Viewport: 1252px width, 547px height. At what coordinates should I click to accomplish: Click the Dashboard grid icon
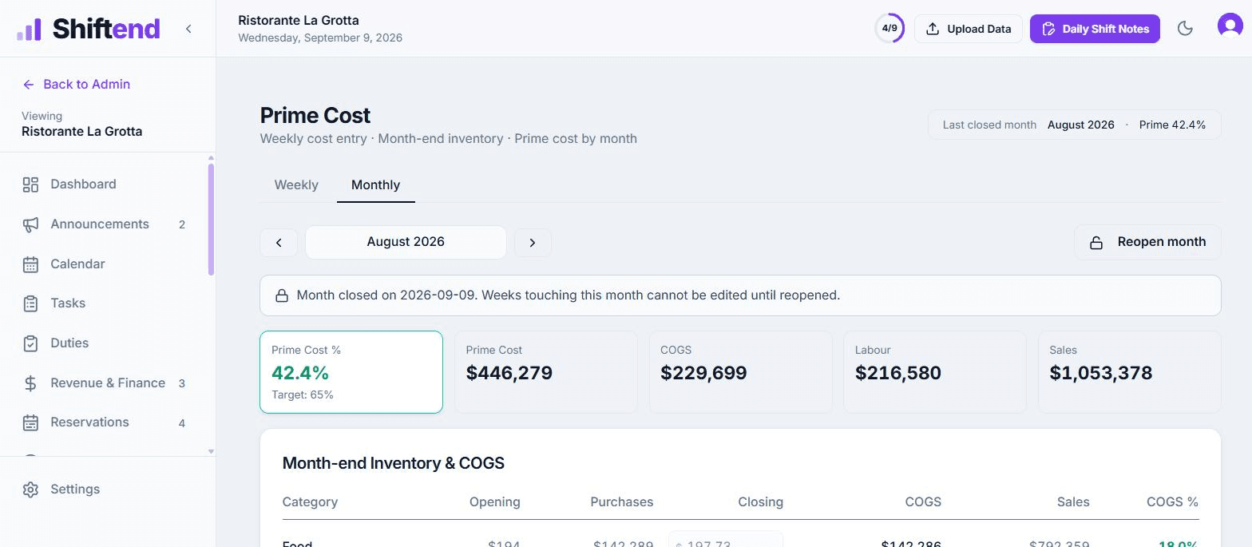(30, 184)
